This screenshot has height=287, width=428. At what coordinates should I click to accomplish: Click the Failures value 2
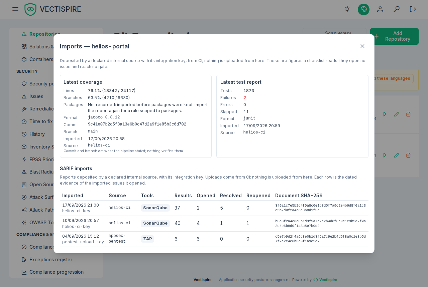tap(245, 98)
